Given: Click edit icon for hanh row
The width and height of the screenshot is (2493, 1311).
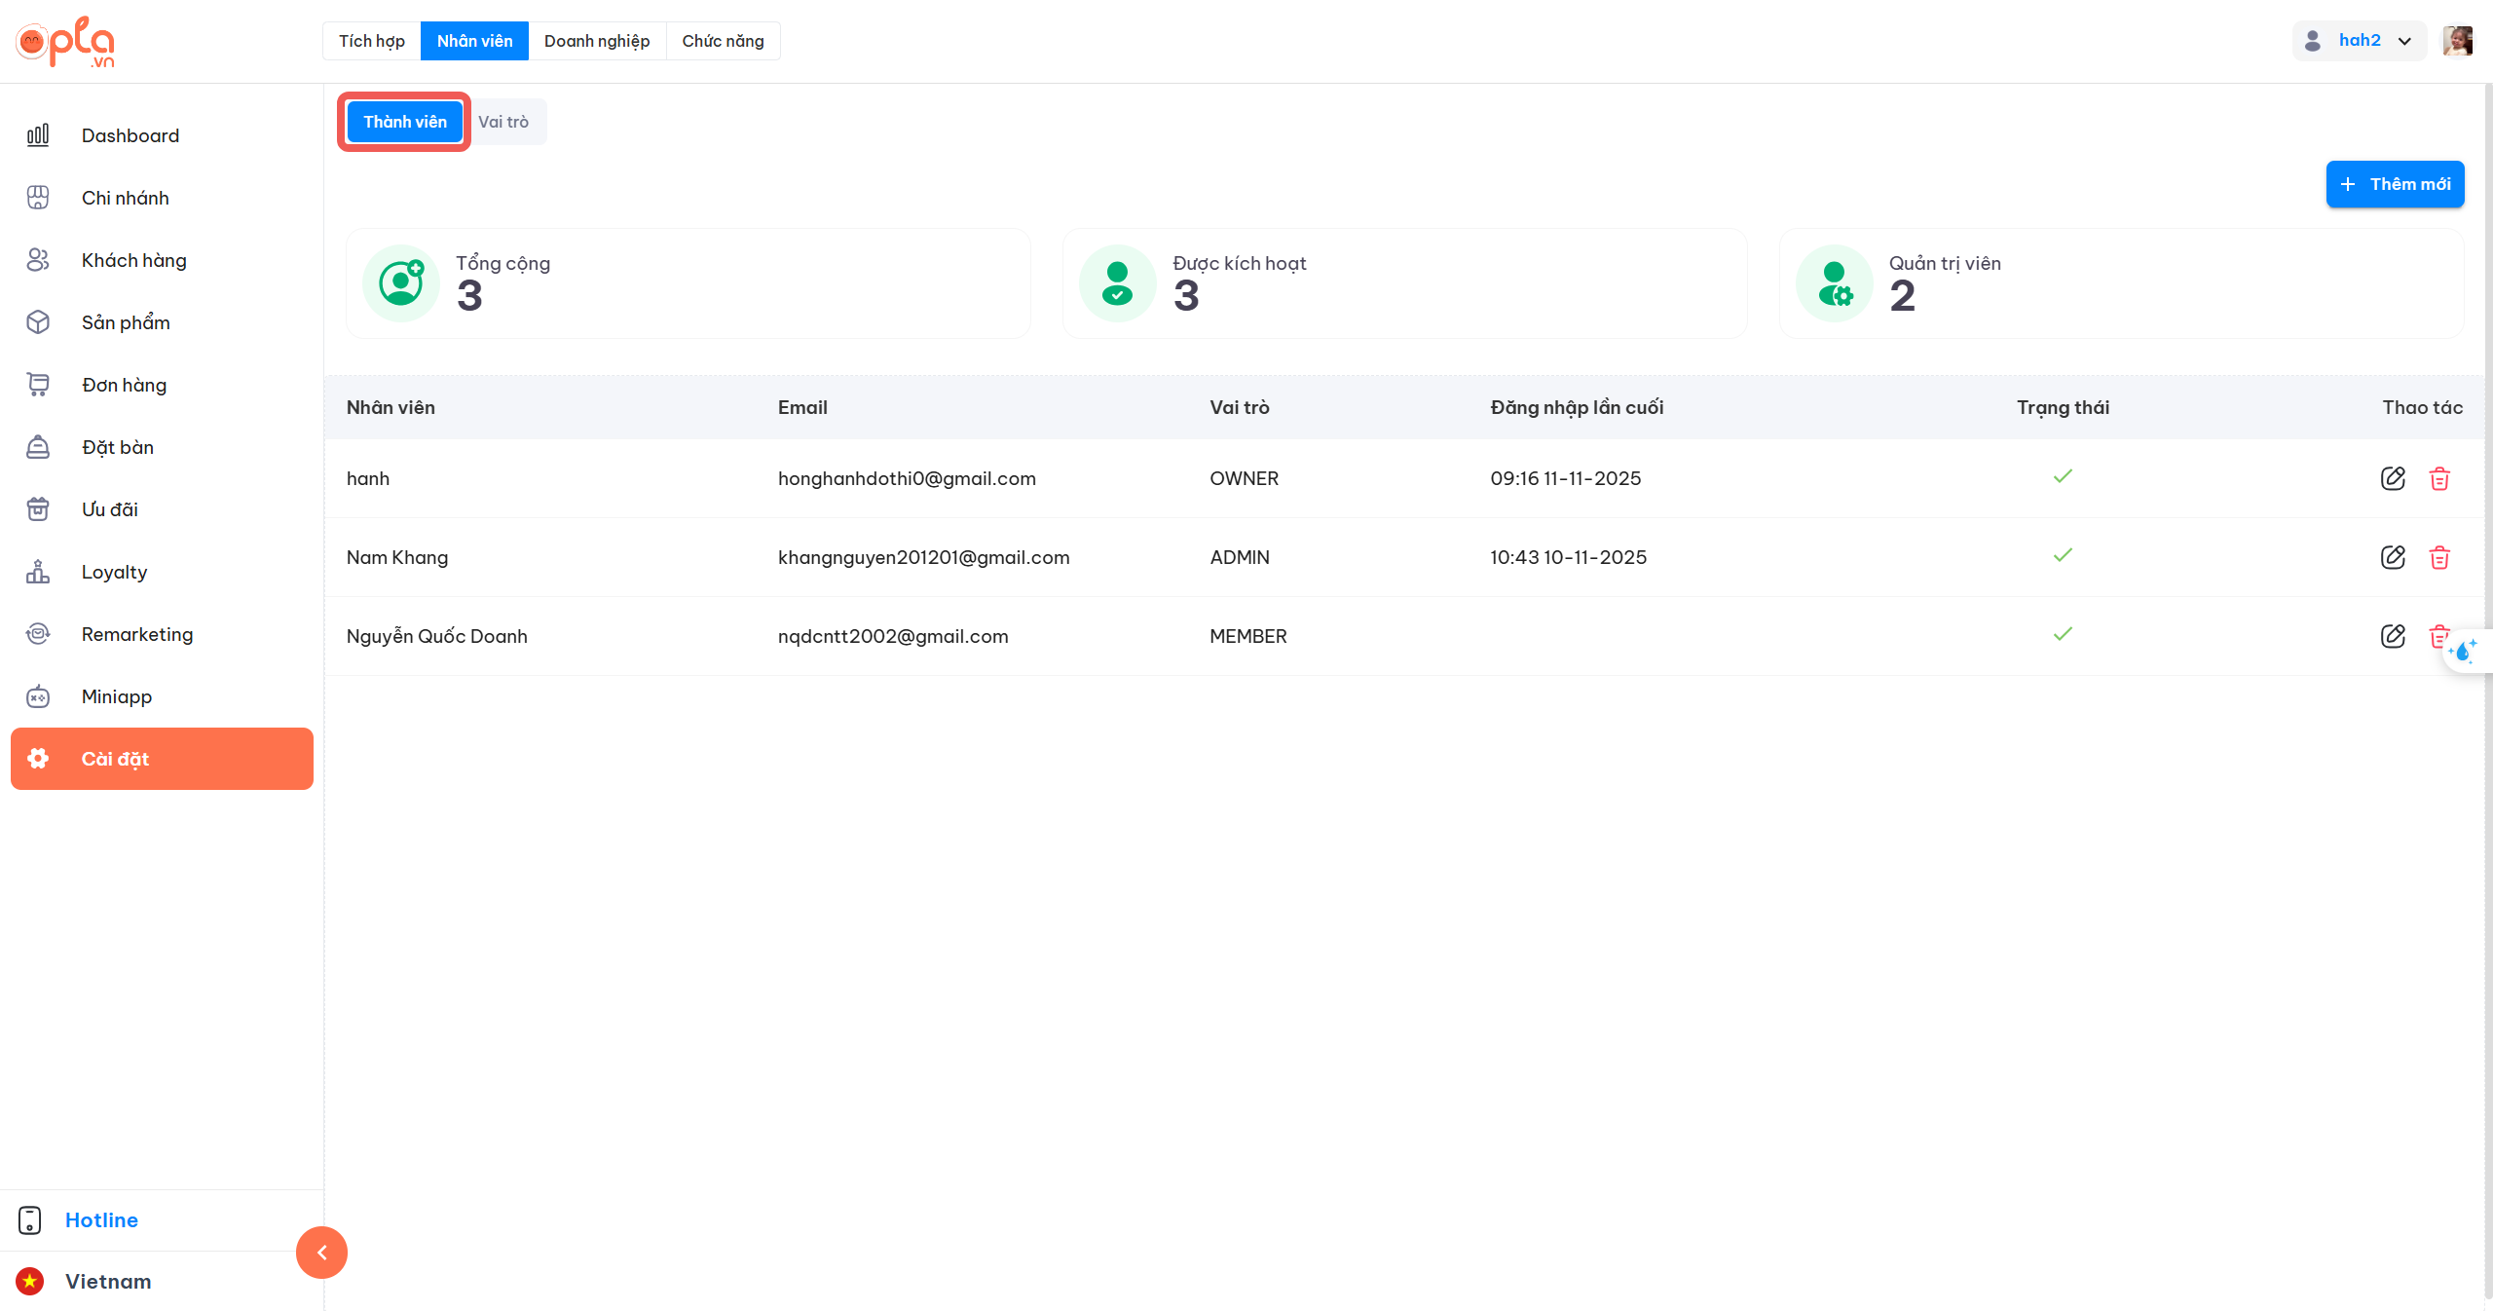Looking at the screenshot, I should coord(2393,478).
